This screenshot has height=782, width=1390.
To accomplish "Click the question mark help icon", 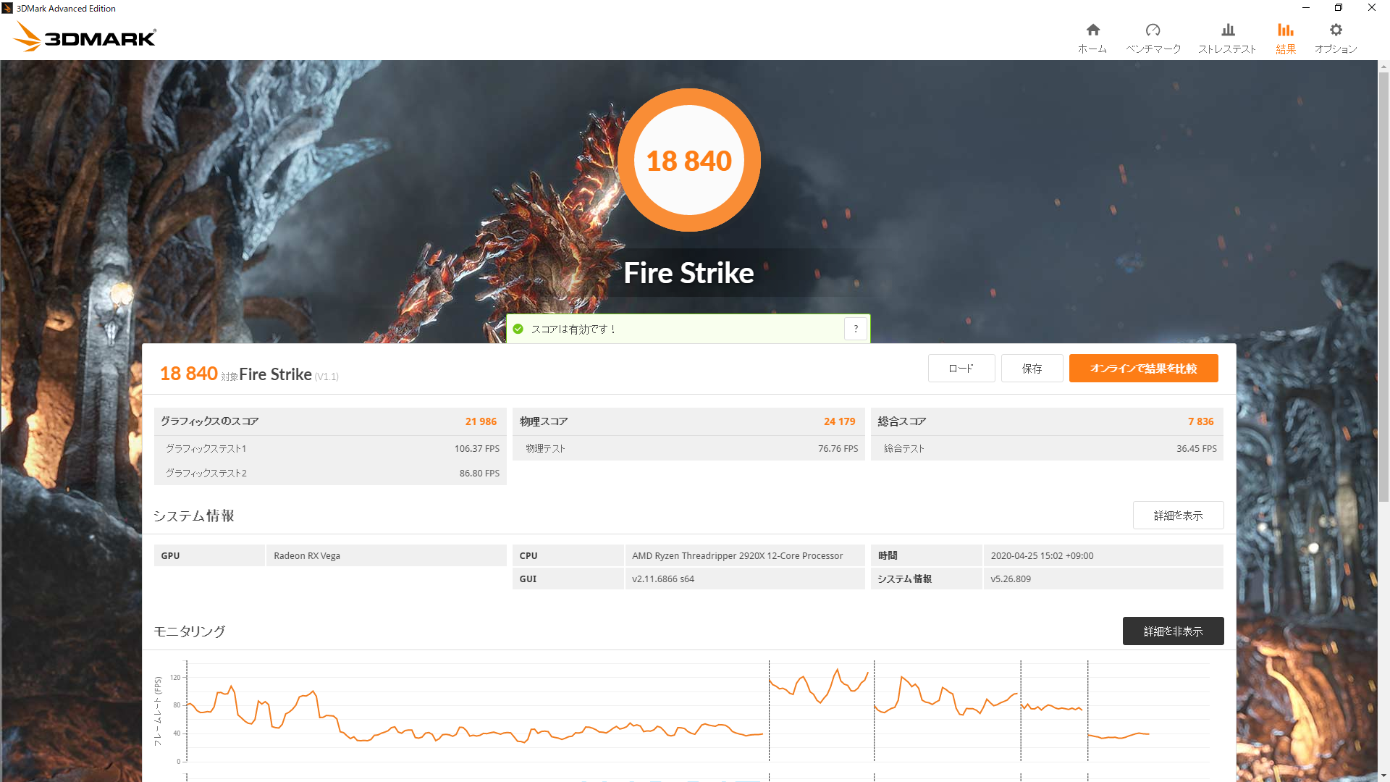I will coord(856,329).
